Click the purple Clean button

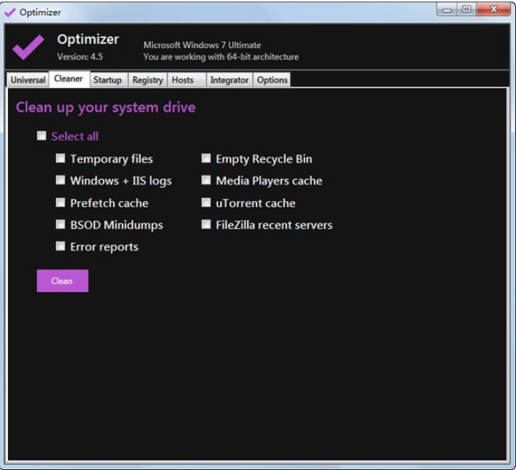click(63, 281)
